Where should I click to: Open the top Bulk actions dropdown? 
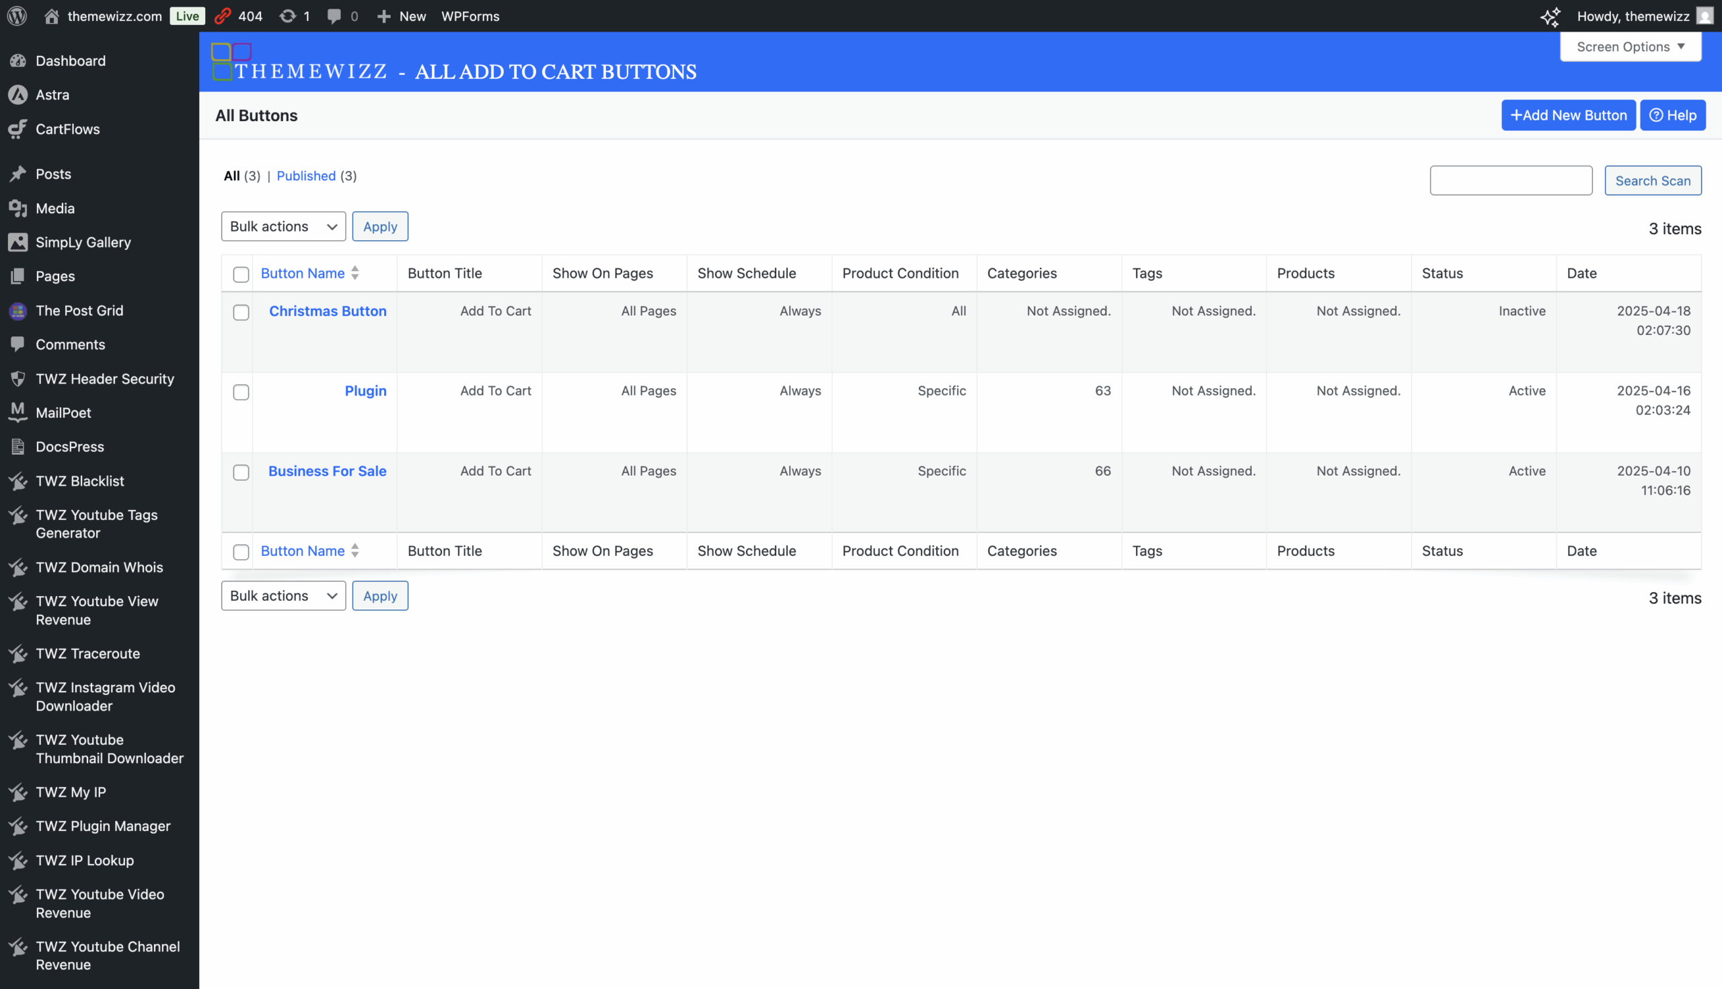pyautogui.click(x=283, y=226)
